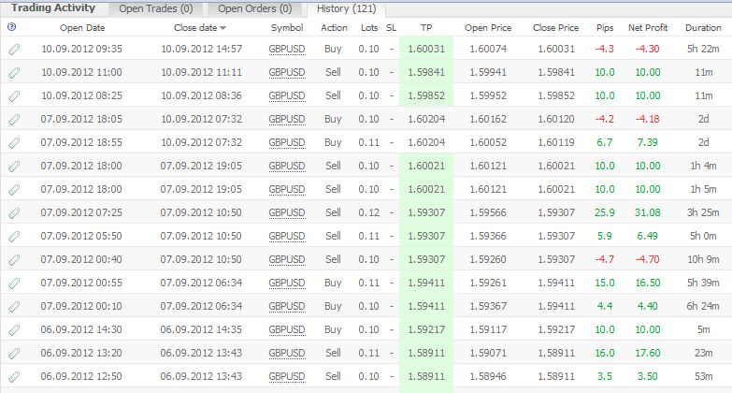
Task: Click the 25.9 pips value
Action: point(605,212)
